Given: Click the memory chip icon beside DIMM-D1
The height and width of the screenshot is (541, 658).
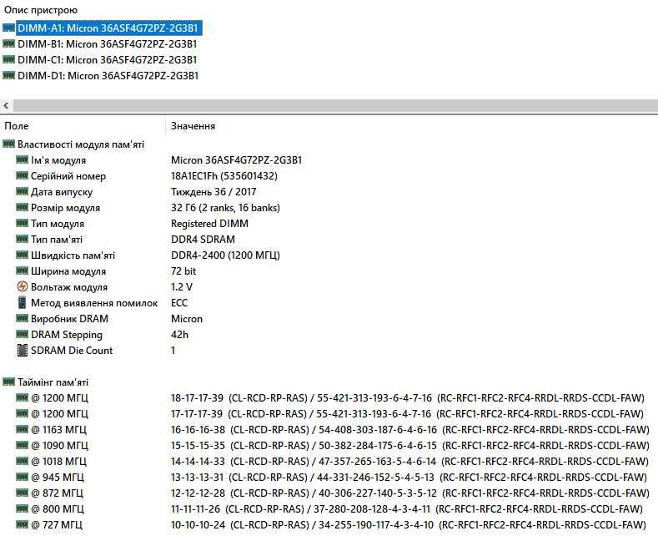Looking at the screenshot, I should [x=9, y=76].
